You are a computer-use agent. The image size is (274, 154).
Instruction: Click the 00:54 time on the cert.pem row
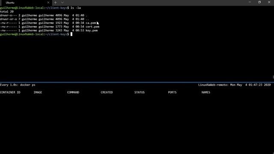tap(80, 27)
